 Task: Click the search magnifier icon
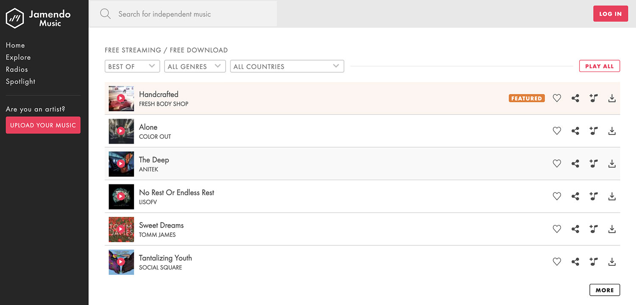coord(105,14)
